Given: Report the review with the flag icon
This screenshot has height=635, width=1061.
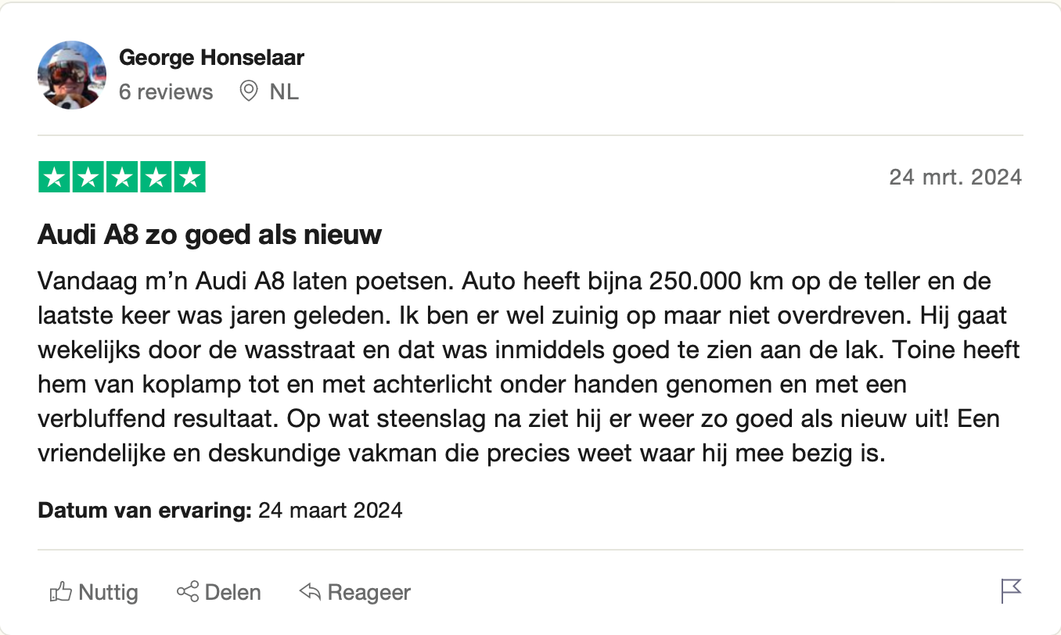Looking at the screenshot, I should 1011,591.
